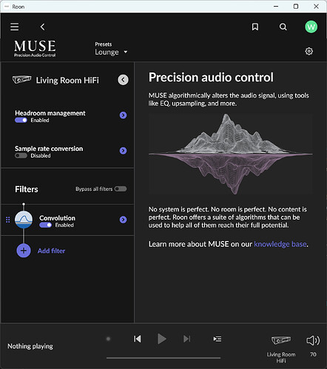The image size is (327, 369).
Task: Open the Presets Lounge dropdown
Action: (111, 52)
